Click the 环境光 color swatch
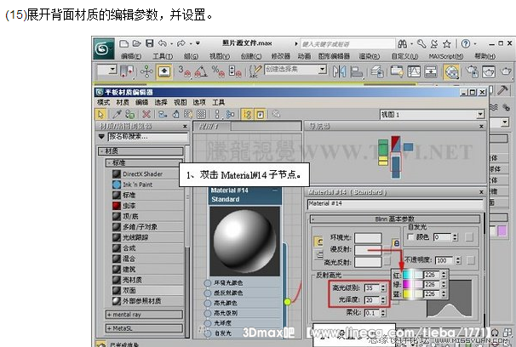The image size is (516, 347). click(x=368, y=237)
